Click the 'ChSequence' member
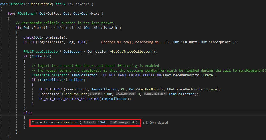Viewport: 266px width, 140px height. click(x=221, y=42)
